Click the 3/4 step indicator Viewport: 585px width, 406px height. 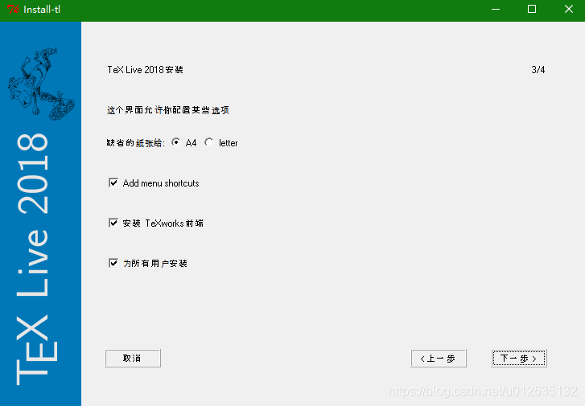538,70
